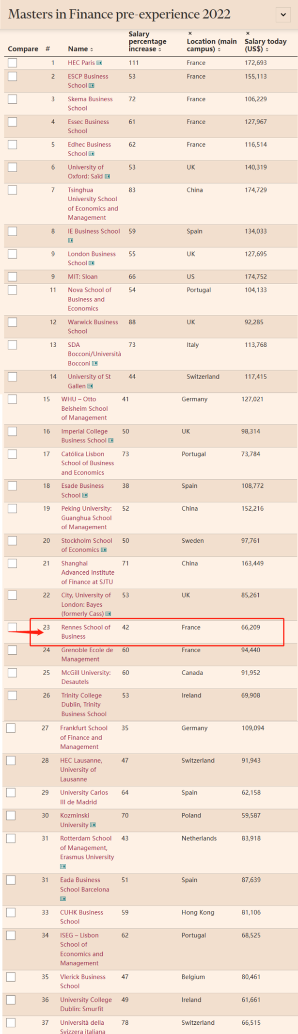Click the icon beside Kozminski University
The image size is (298, 1034).
93,825
